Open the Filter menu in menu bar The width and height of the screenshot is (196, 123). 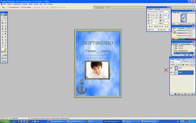click(36, 4)
